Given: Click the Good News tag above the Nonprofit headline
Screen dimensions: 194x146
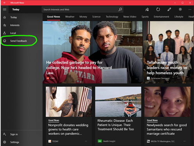Looking at the screenshot, I should [x=53, y=120].
